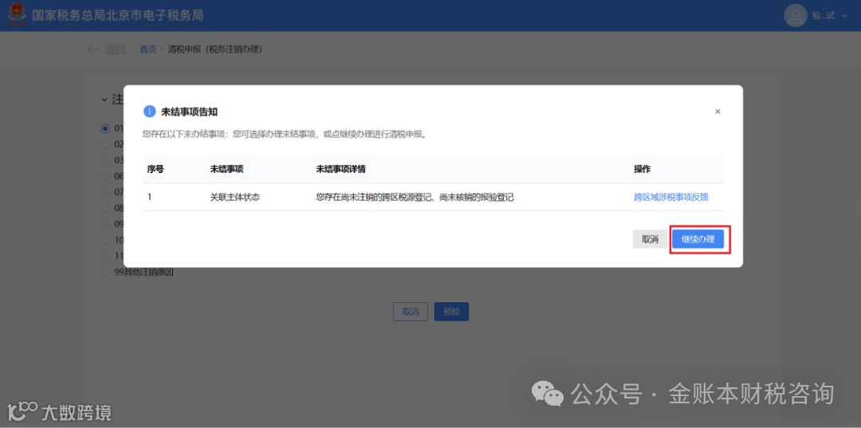Click the 操作 column header
The height and width of the screenshot is (428, 861).
point(643,169)
